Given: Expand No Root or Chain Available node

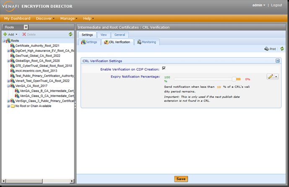Looking at the screenshot, I should 8,106.
